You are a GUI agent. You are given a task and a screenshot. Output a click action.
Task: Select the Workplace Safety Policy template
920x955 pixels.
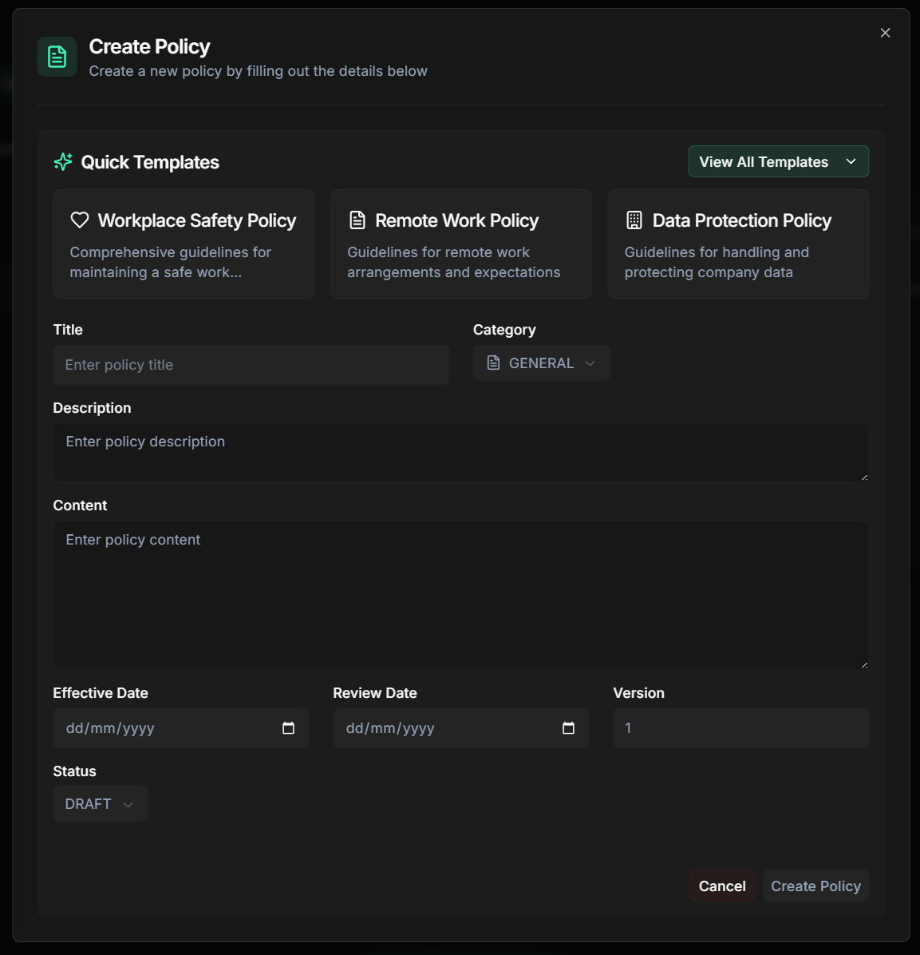183,244
